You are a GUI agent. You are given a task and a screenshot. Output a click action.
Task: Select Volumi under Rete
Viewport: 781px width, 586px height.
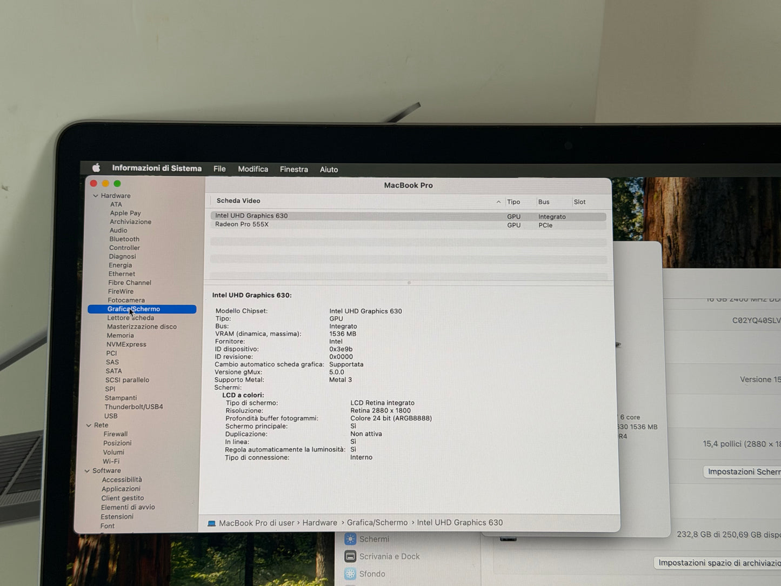coord(114,452)
